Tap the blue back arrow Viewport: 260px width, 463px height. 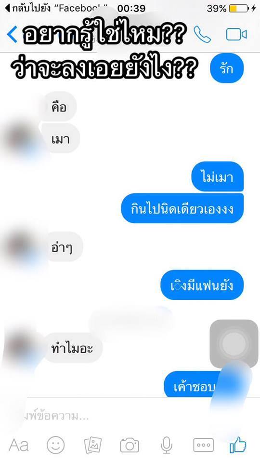tap(12, 35)
